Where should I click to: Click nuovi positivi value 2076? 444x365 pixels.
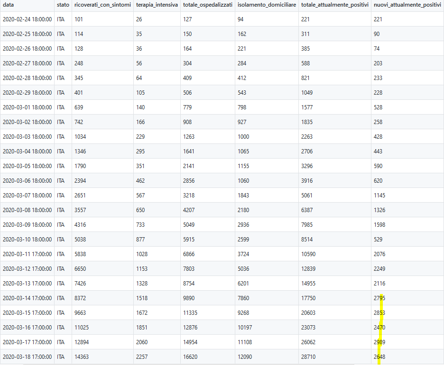379,254
